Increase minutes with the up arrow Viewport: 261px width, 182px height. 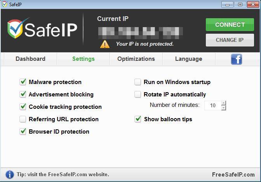(223, 103)
